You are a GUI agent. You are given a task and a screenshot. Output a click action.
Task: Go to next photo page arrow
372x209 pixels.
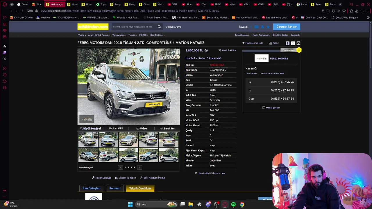139,167
